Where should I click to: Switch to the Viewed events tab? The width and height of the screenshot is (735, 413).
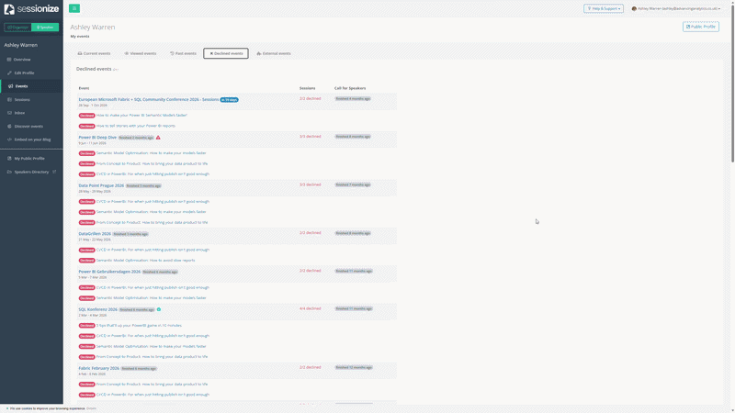[141, 53]
